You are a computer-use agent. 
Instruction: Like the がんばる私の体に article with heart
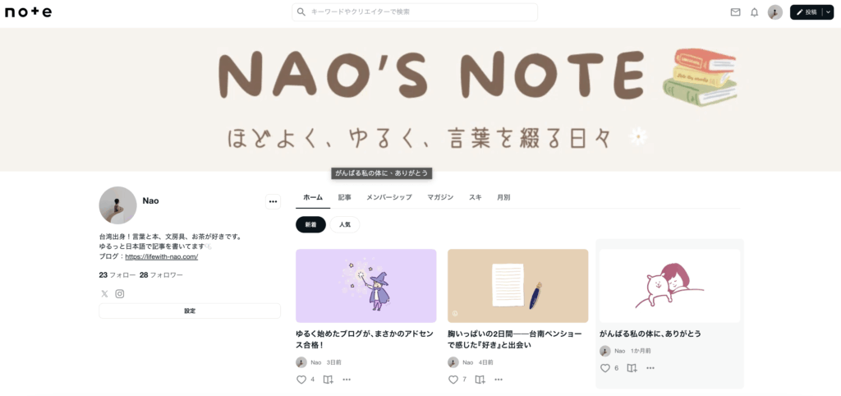(x=605, y=368)
